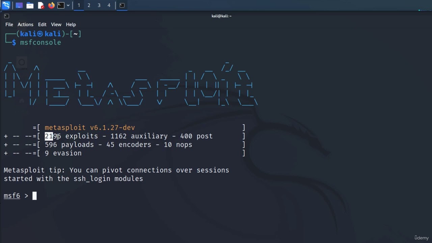Switch to workspace 2

89,5
